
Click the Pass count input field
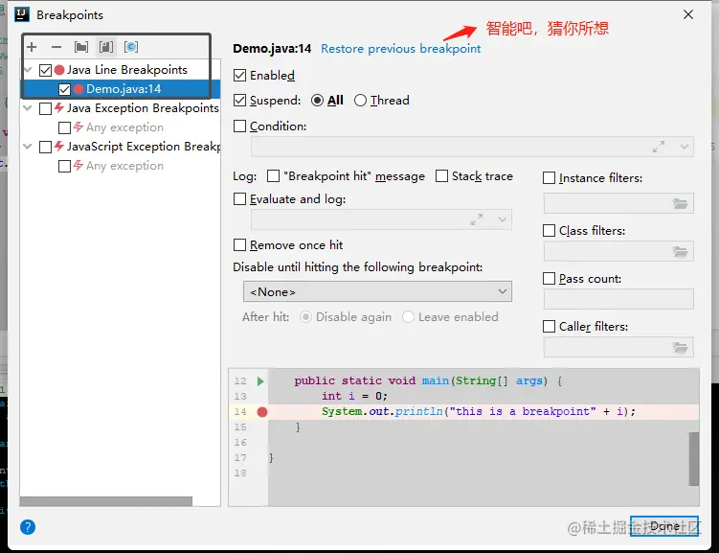click(618, 299)
